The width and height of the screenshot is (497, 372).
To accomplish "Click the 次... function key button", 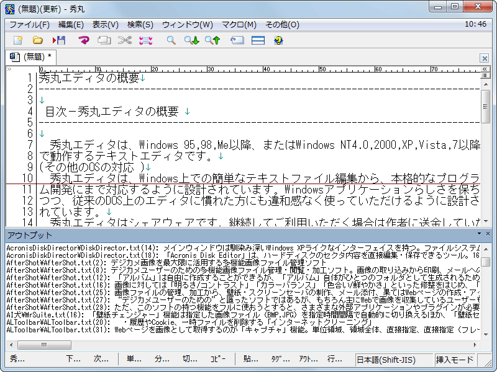I will click(101, 359).
